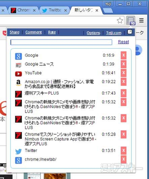Click the Share link
Viewport: 149px width, 179px height.
click(x=14, y=32)
